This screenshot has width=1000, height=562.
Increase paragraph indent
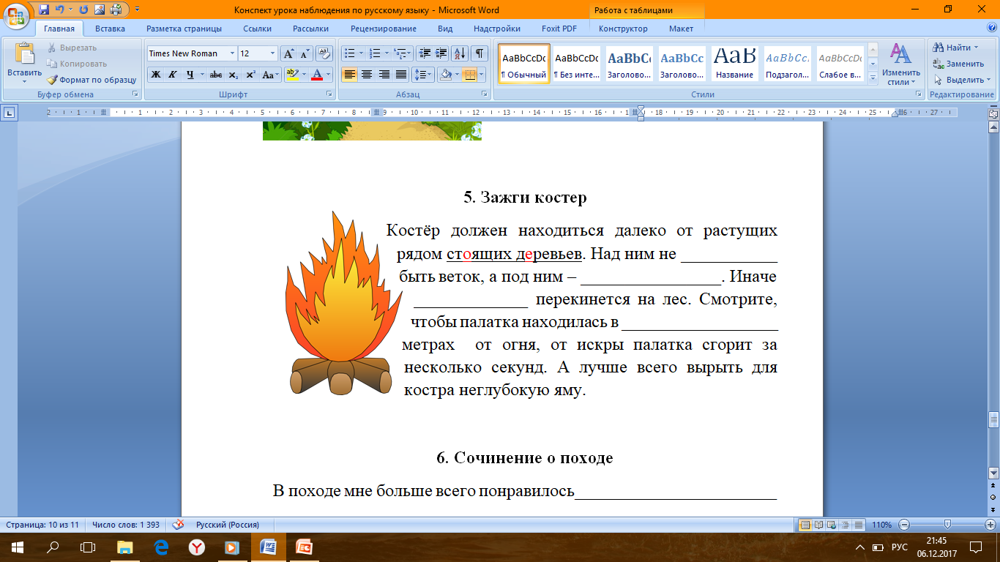pyautogui.click(x=441, y=53)
